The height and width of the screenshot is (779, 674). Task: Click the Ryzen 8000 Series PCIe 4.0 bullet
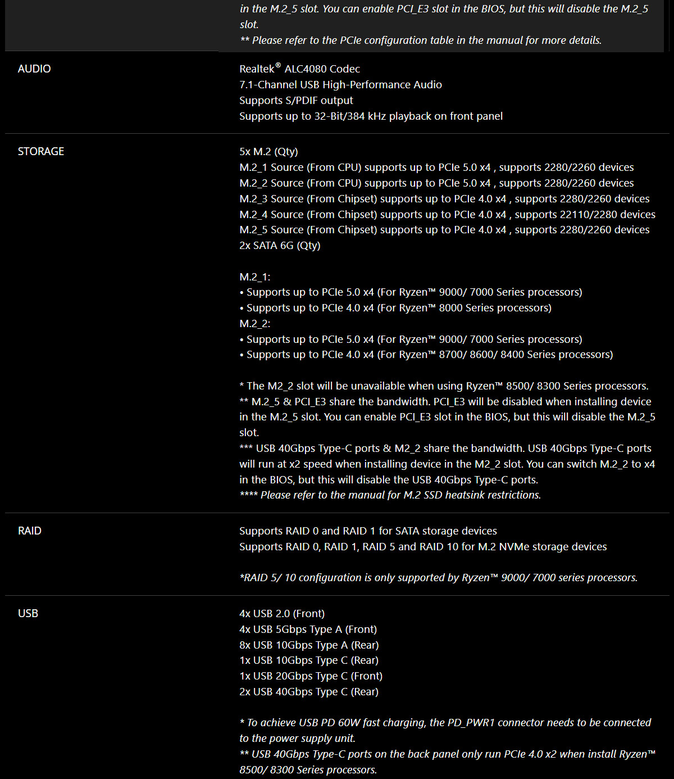tap(395, 308)
